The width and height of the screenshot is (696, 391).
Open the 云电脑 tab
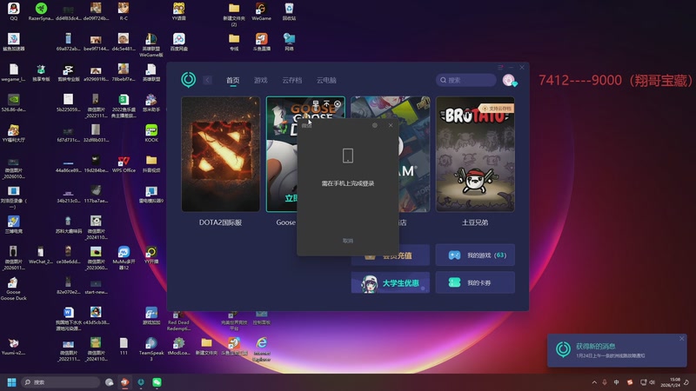[x=326, y=80]
